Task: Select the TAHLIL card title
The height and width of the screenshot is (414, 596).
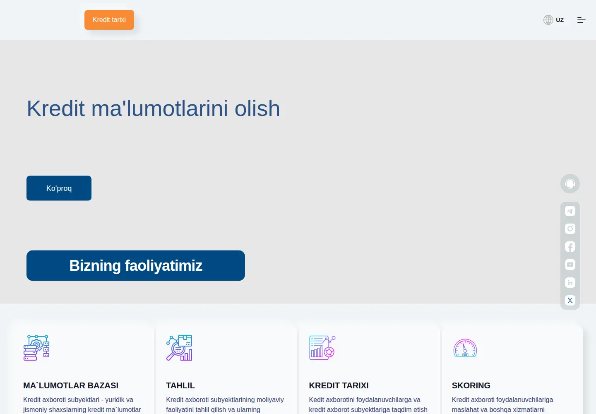Action: coord(180,385)
